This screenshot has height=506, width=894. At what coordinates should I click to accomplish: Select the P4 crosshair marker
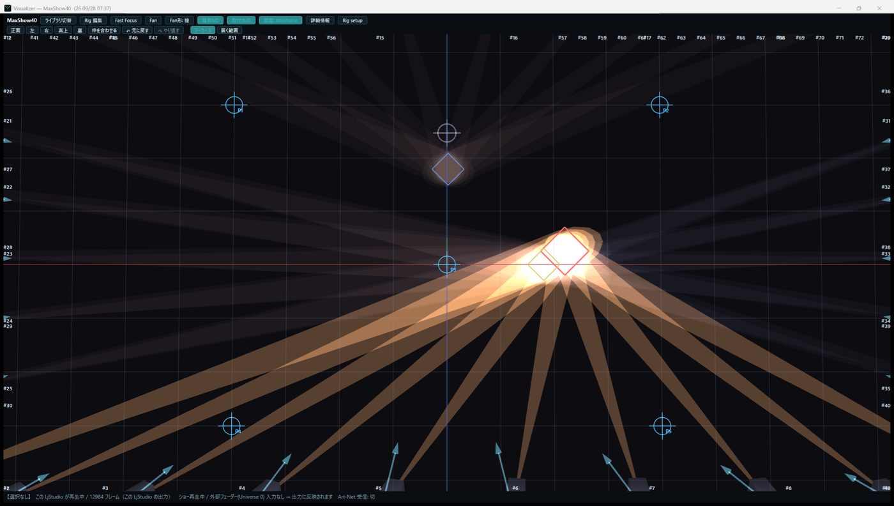231,425
